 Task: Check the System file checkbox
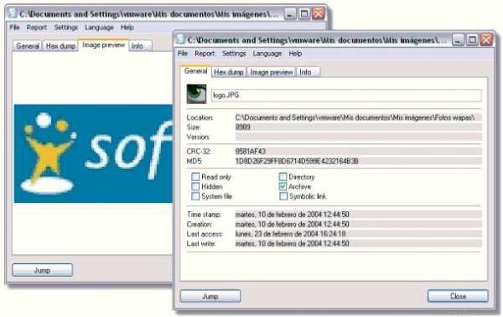195,196
